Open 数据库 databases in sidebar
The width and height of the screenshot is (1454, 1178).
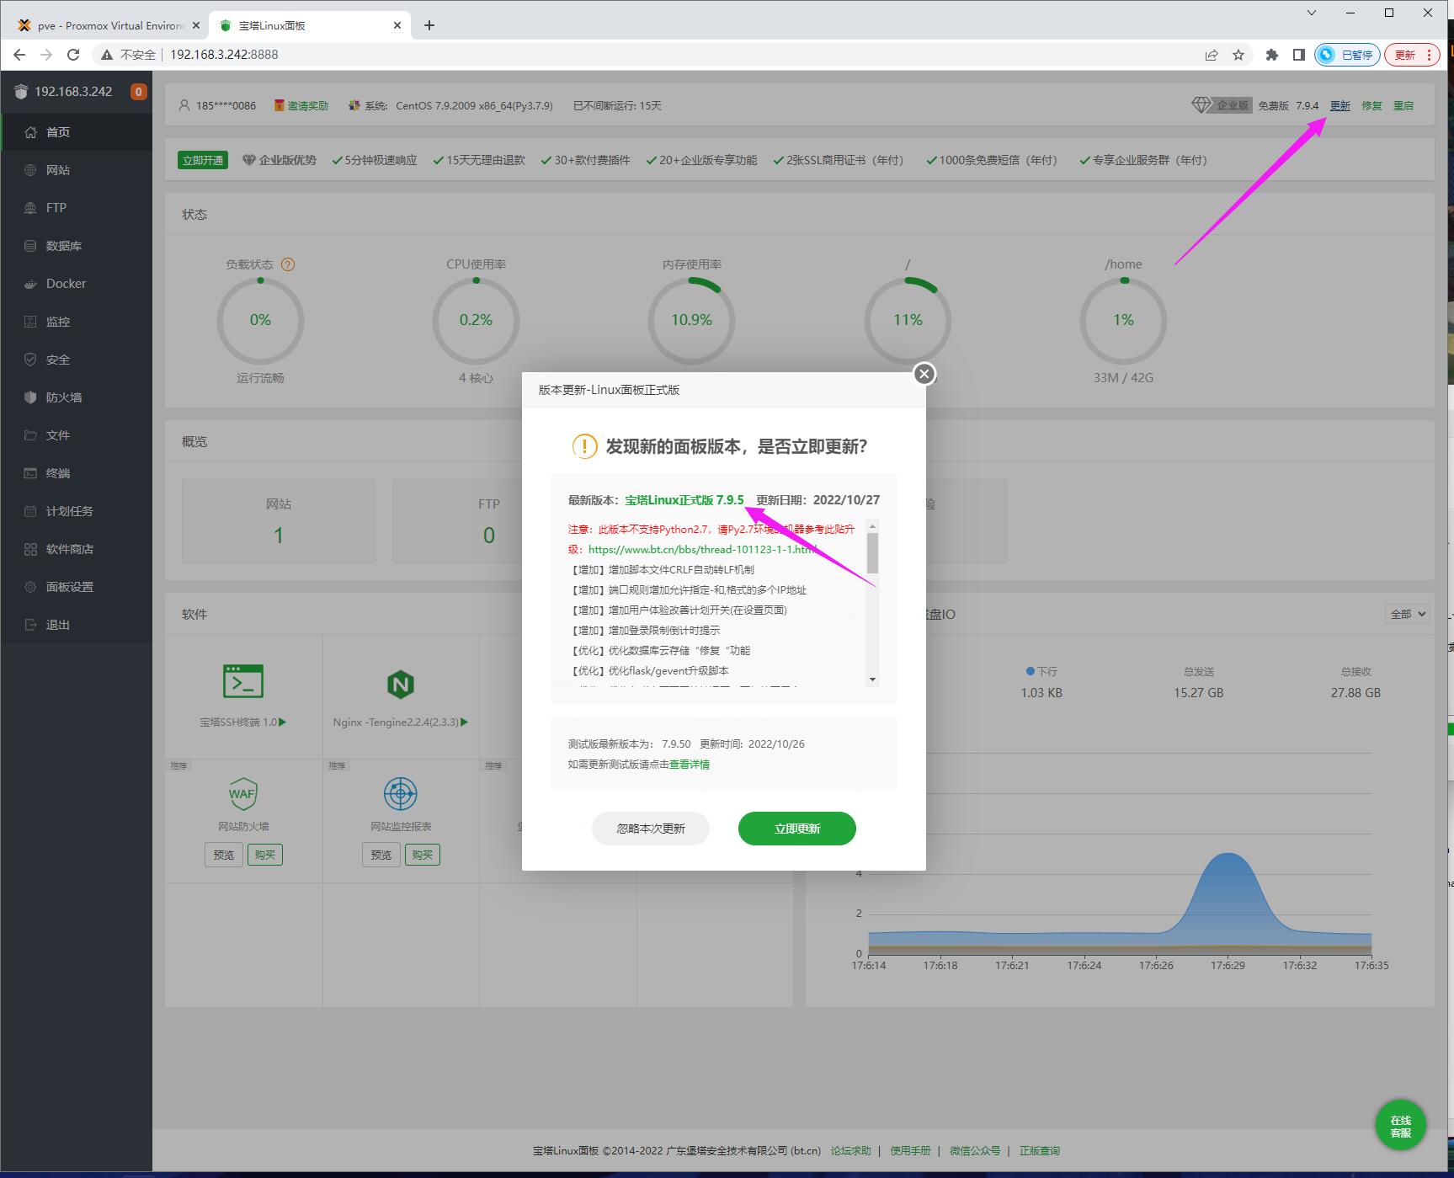(x=77, y=246)
